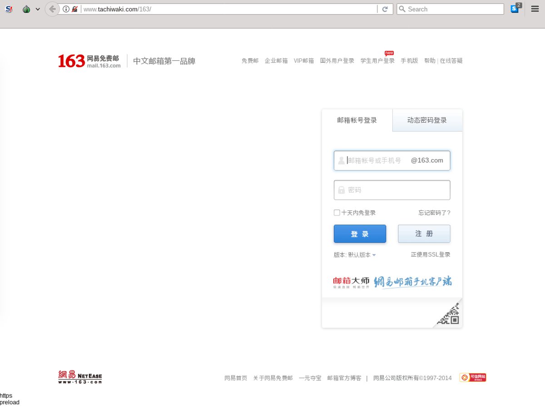Open the VIP邮箱 nav link

304,61
